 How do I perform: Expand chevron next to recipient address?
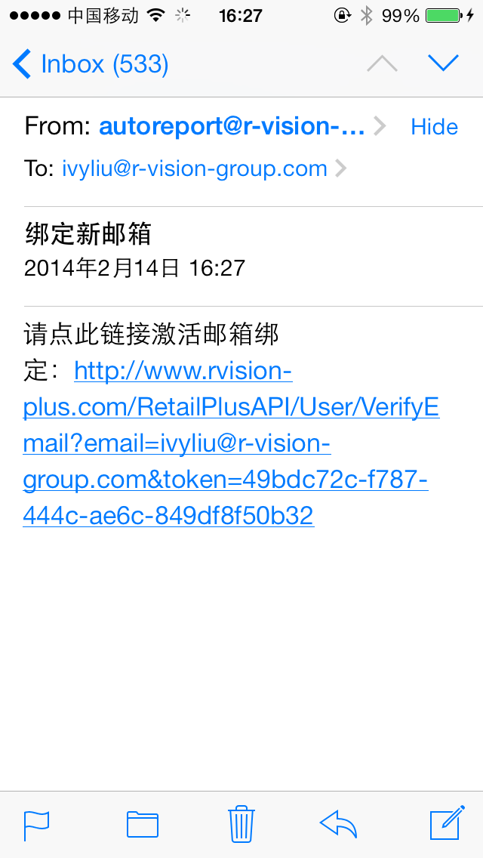tap(340, 168)
